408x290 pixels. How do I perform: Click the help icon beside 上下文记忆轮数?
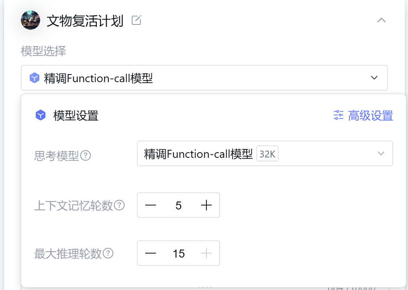click(119, 205)
